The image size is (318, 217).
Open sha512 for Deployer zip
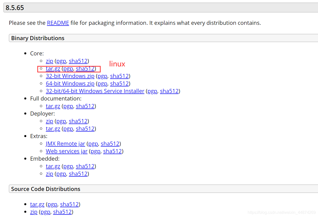coord(78,121)
